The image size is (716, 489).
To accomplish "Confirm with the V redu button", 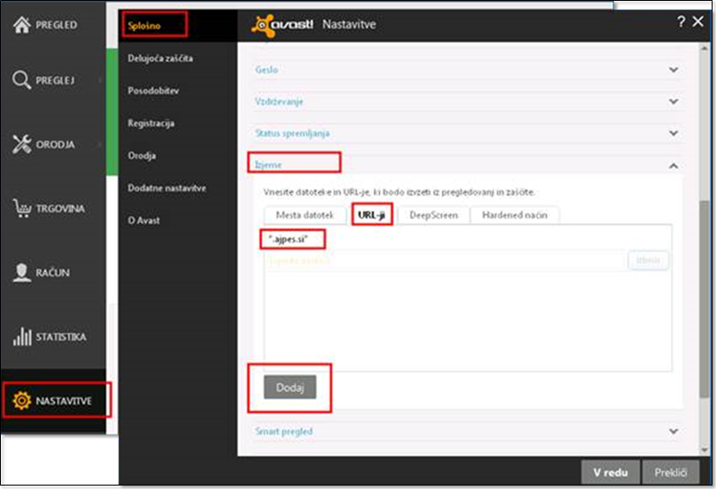I will point(610,473).
